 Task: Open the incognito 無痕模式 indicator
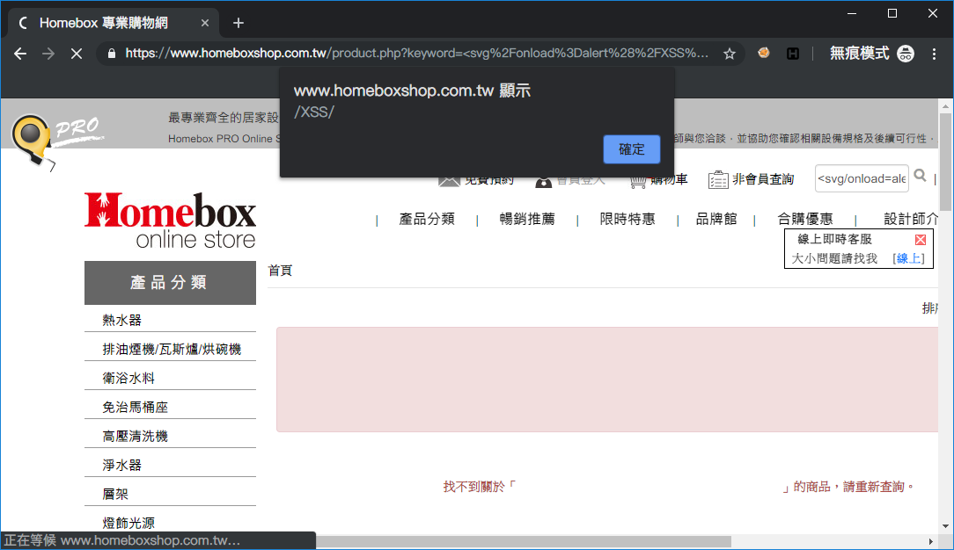pyautogui.click(x=872, y=54)
